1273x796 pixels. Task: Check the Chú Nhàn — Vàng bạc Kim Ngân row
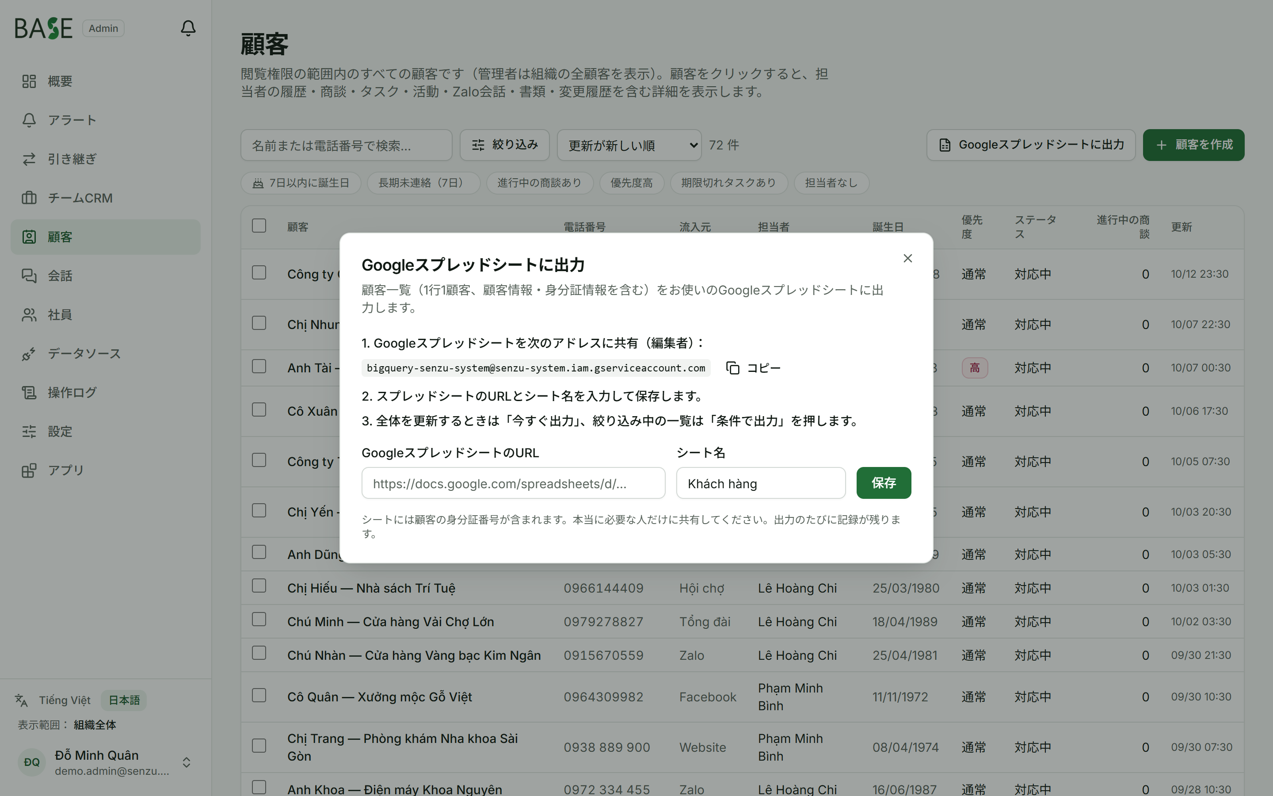259,653
